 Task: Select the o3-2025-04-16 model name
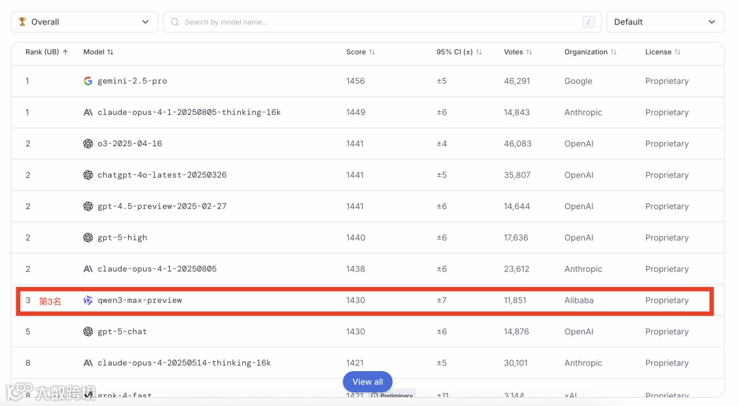(129, 144)
